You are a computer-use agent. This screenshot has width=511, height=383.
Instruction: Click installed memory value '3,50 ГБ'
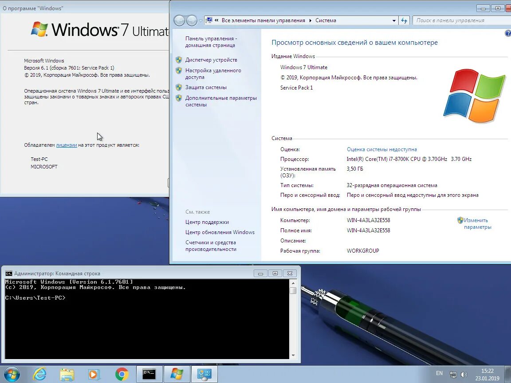(355, 169)
